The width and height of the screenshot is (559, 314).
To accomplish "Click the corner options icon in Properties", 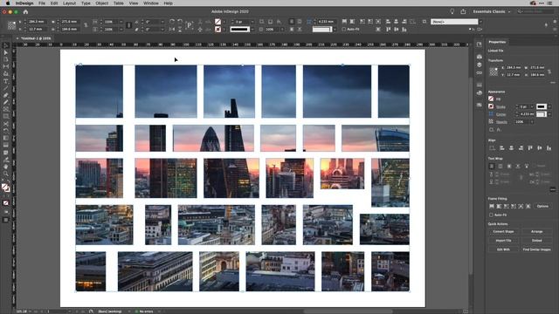I will 491,114.
